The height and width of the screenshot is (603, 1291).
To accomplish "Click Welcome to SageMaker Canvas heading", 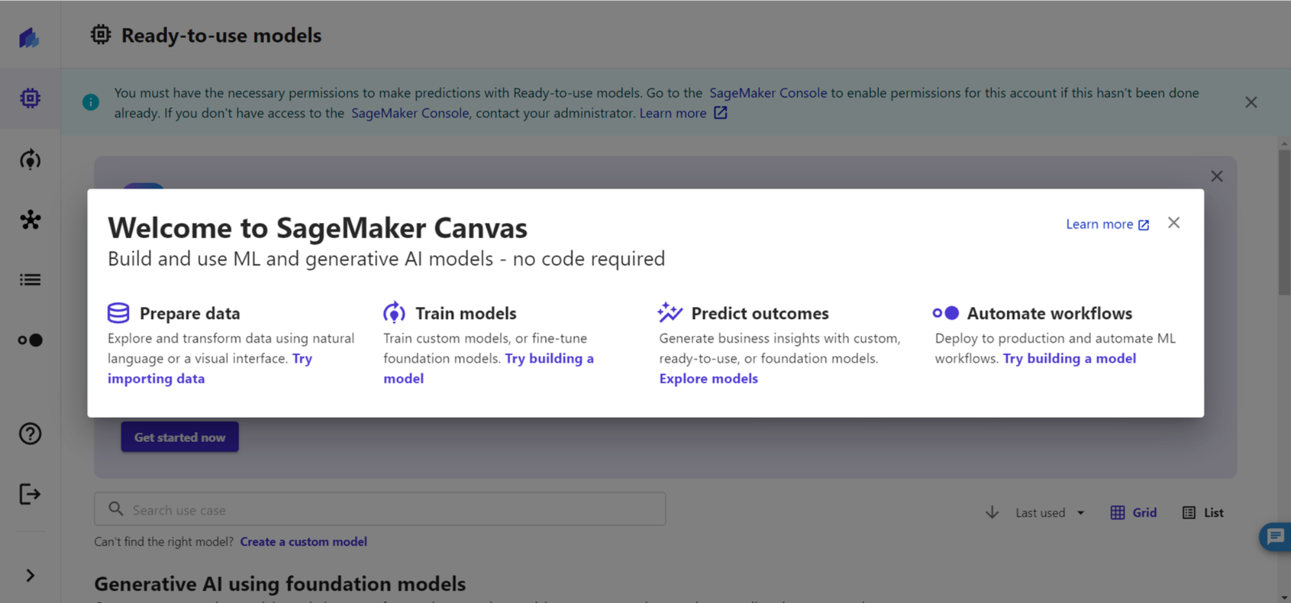I will (318, 228).
